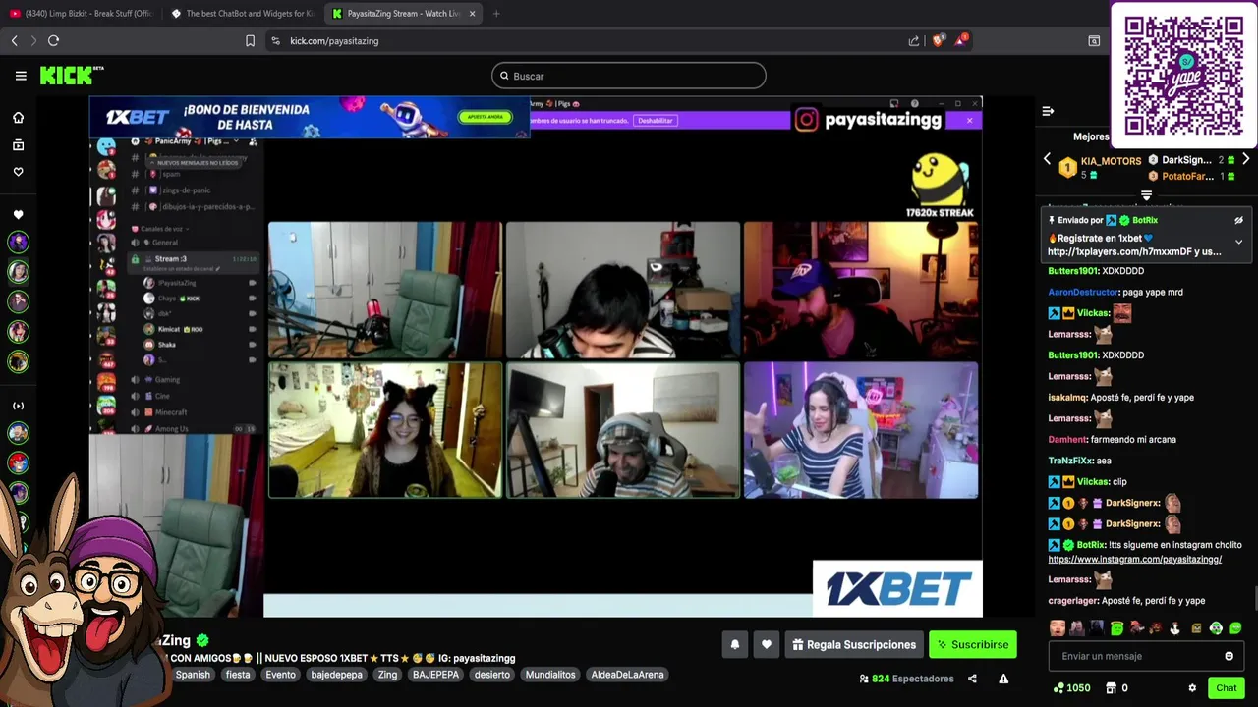Click the filled white heart sidebar icon

tap(18, 215)
